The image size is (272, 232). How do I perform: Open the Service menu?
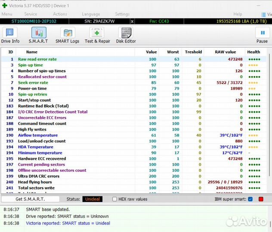[31, 14]
